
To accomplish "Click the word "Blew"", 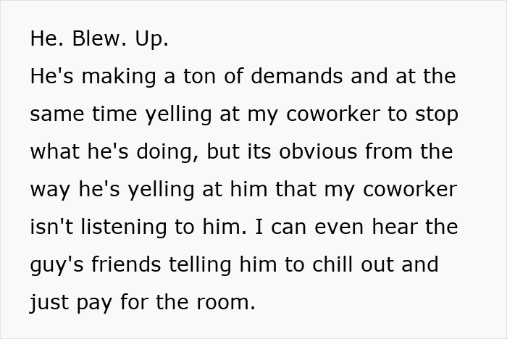I will pyautogui.click(x=96, y=39).
